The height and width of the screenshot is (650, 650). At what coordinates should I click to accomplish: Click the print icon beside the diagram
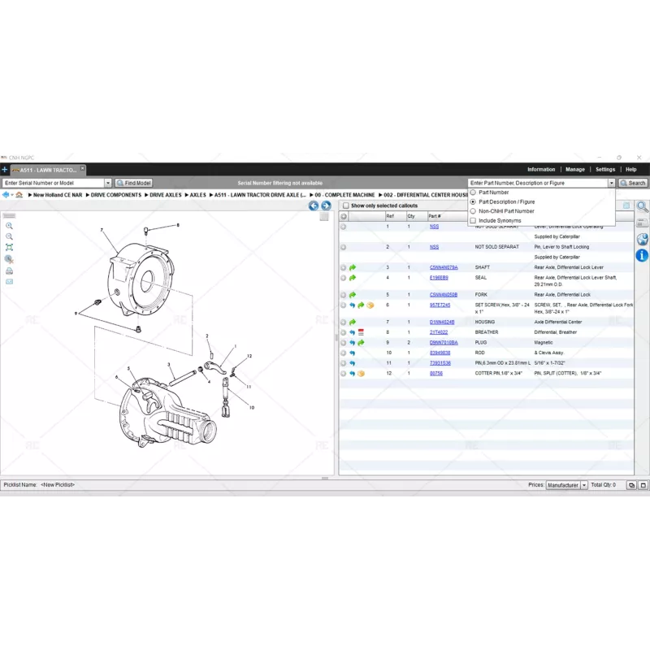pos(9,271)
